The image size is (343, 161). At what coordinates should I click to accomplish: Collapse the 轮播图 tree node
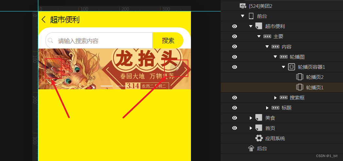275,57
